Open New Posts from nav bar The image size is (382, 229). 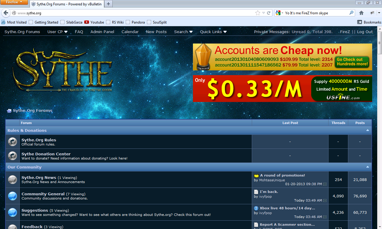(156, 32)
